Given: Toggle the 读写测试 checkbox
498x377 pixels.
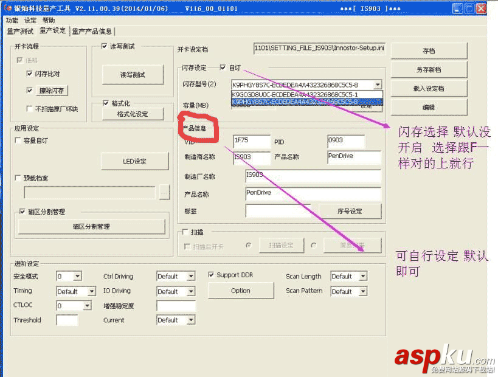Looking at the screenshot, I should (x=104, y=46).
